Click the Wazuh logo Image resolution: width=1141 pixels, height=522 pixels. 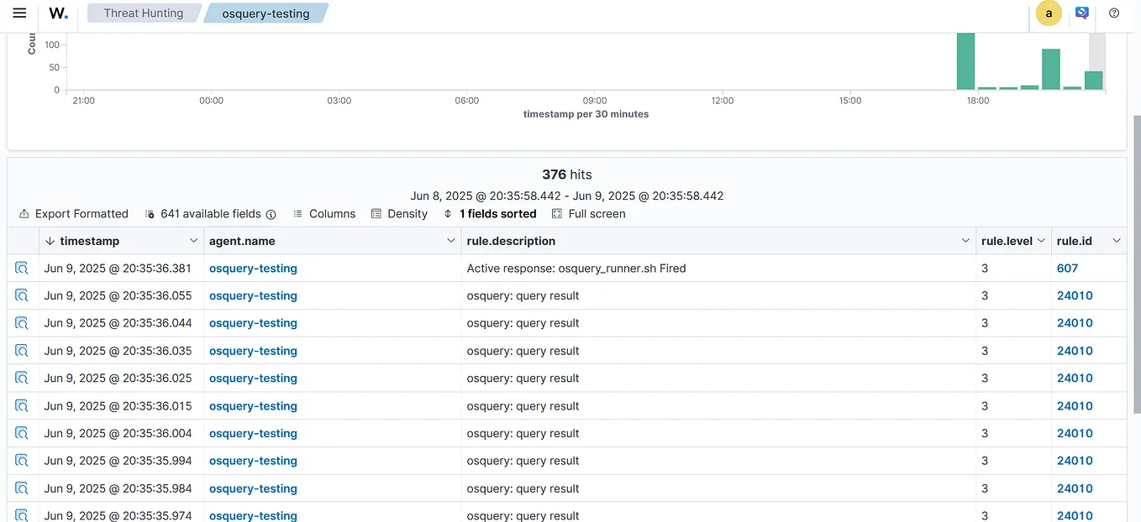pos(57,13)
